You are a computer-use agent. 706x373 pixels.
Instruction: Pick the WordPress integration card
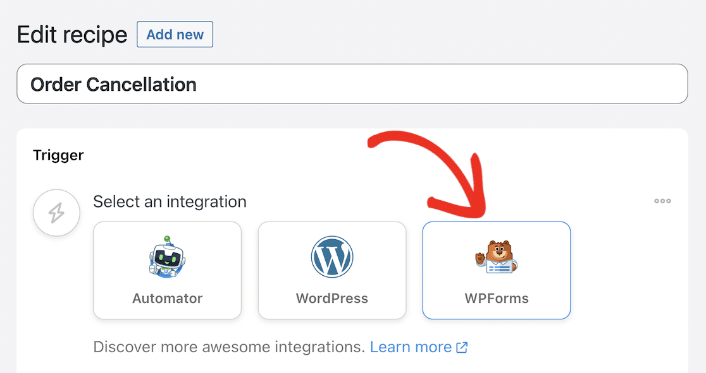coord(332,270)
